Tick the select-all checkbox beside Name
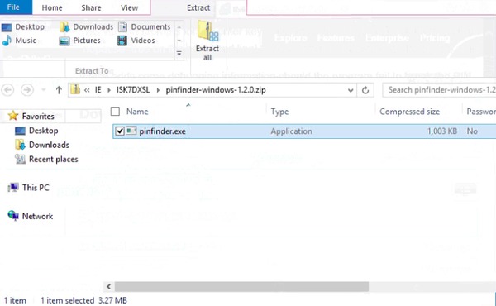The height and width of the screenshot is (306, 496). click(x=115, y=112)
